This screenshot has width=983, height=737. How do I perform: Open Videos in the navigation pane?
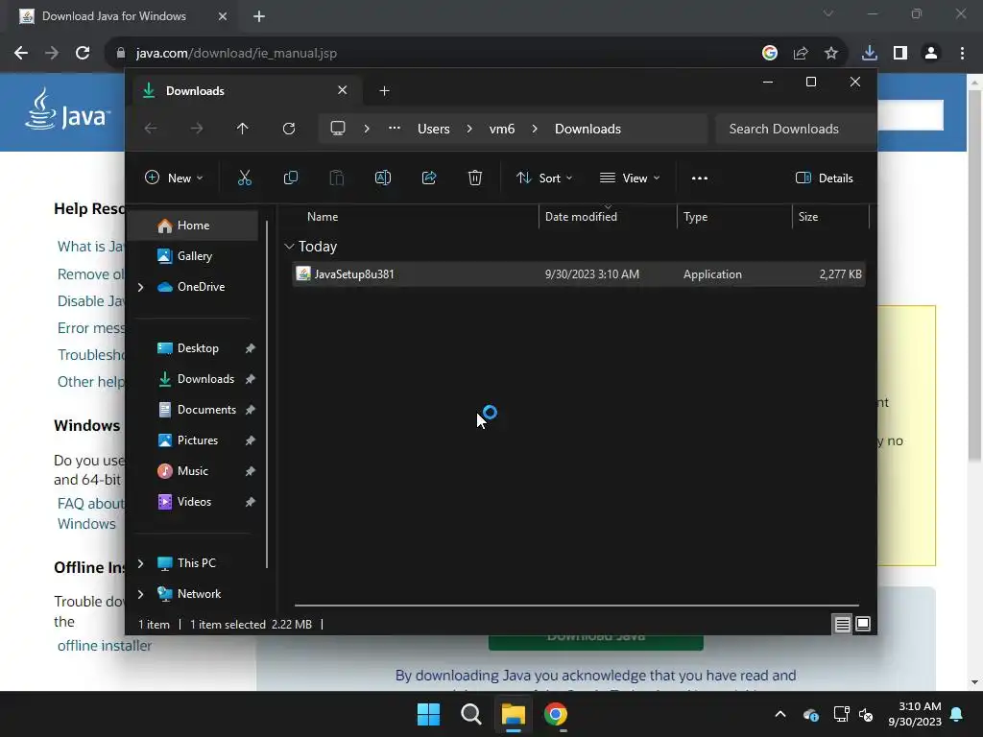coord(193,502)
